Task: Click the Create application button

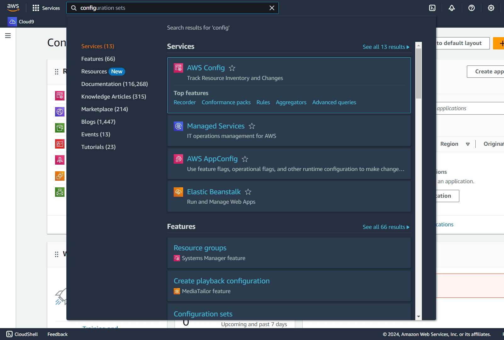Action: (486, 71)
